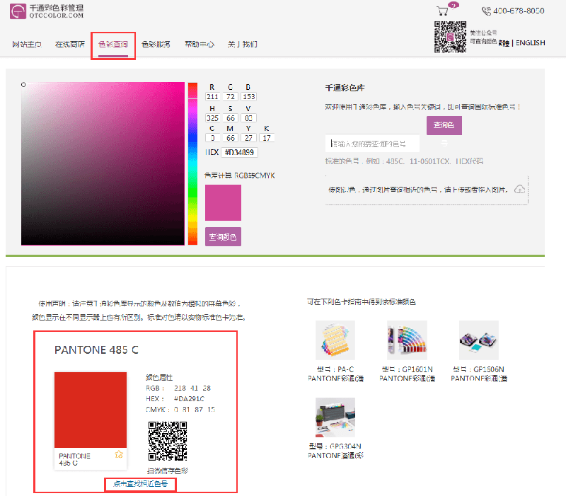Click the 点击查找相近色号 link
The height and width of the screenshot is (496, 566).
point(140,484)
